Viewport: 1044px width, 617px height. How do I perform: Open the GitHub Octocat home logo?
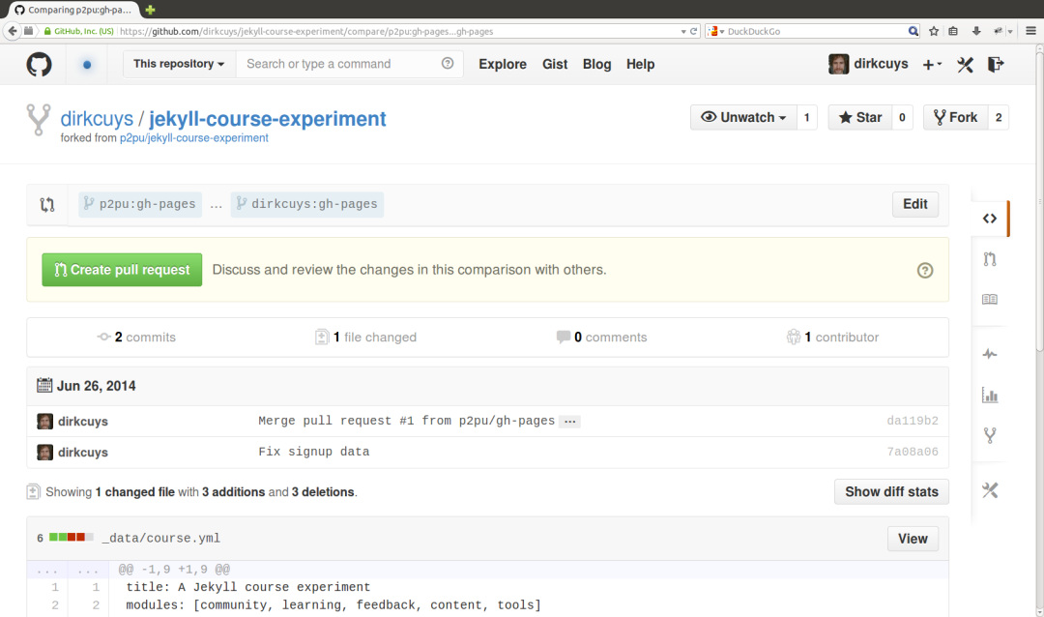tap(39, 64)
